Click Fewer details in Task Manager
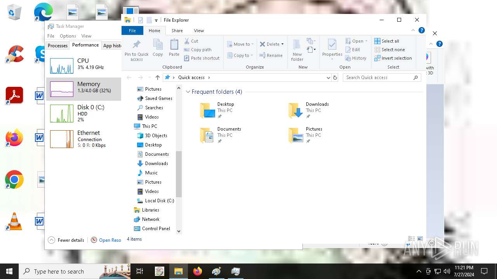The image size is (497, 279). click(66, 240)
